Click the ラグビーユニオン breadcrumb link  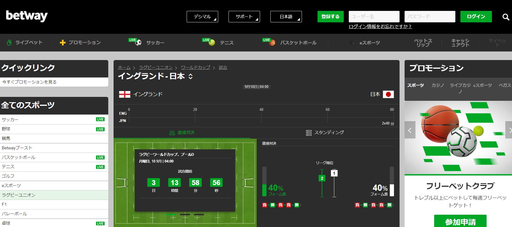click(x=156, y=67)
